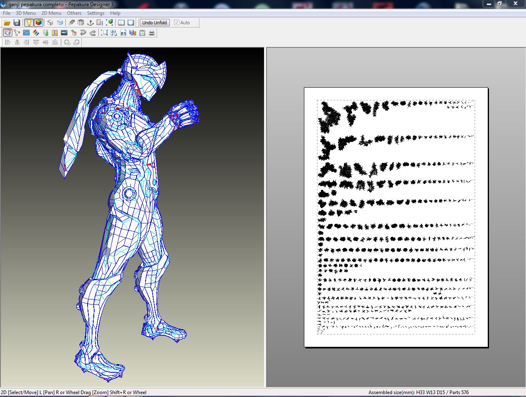
Task: Click the green print preview page icon
Action: click(142, 33)
